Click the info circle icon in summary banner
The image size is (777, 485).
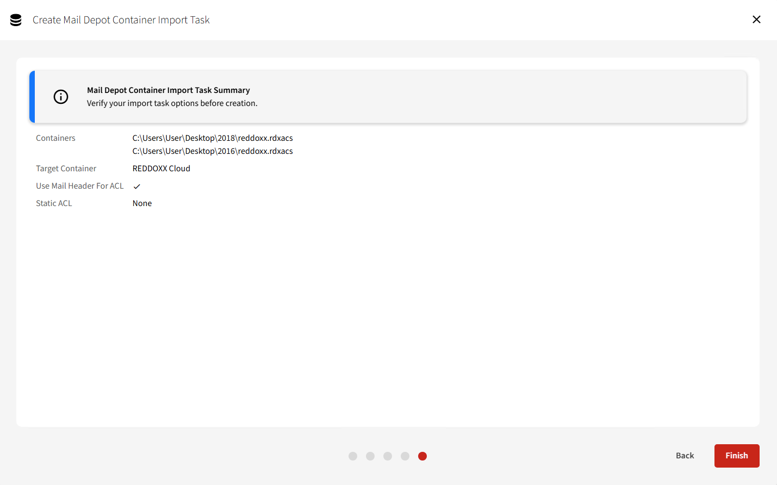[61, 97]
